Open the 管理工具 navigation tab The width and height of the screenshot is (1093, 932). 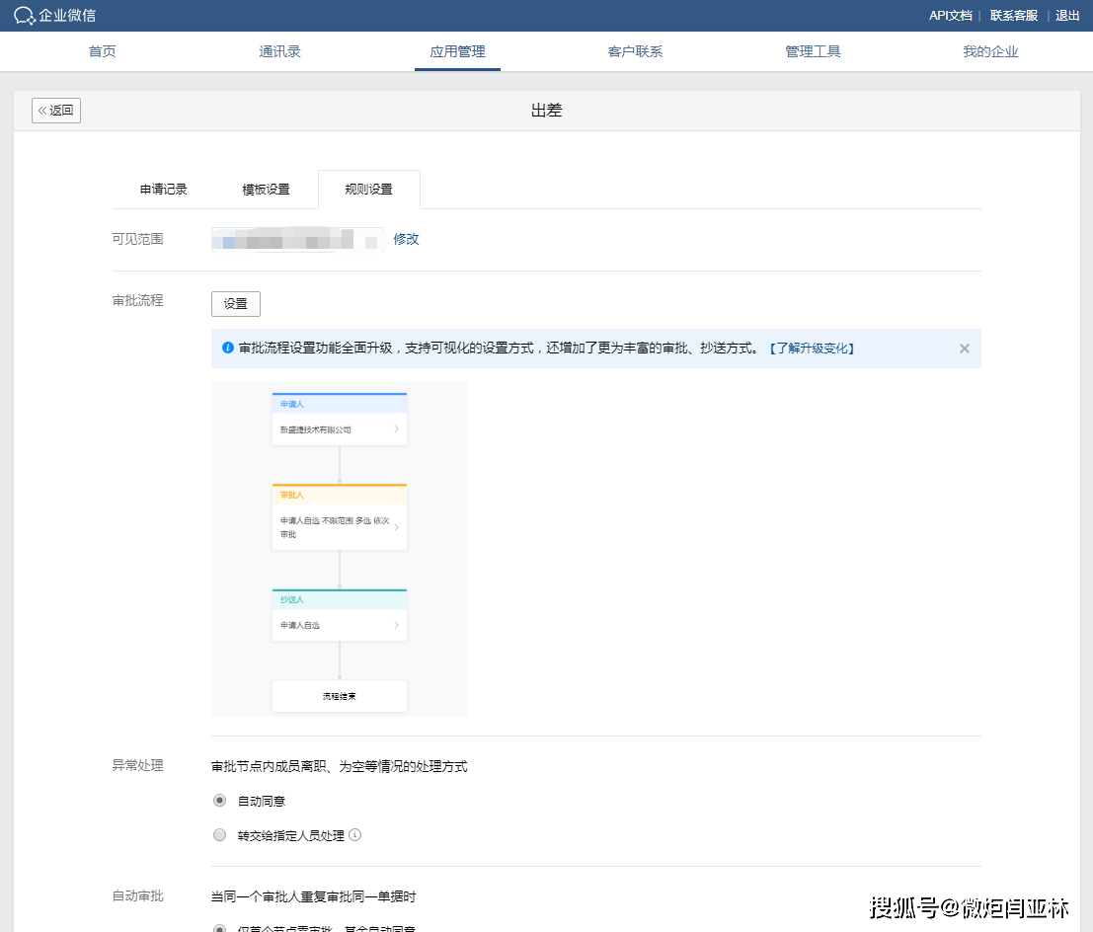(813, 51)
